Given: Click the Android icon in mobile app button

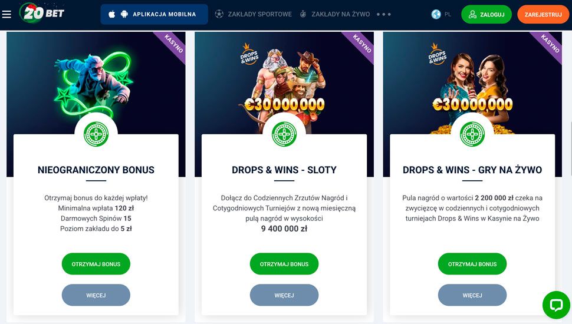Looking at the screenshot, I should point(124,14).
